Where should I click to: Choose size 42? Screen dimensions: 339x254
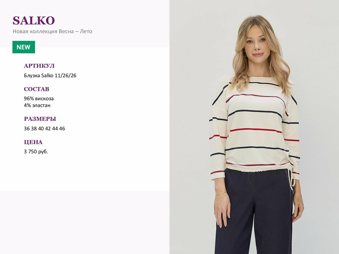(48, 129)
